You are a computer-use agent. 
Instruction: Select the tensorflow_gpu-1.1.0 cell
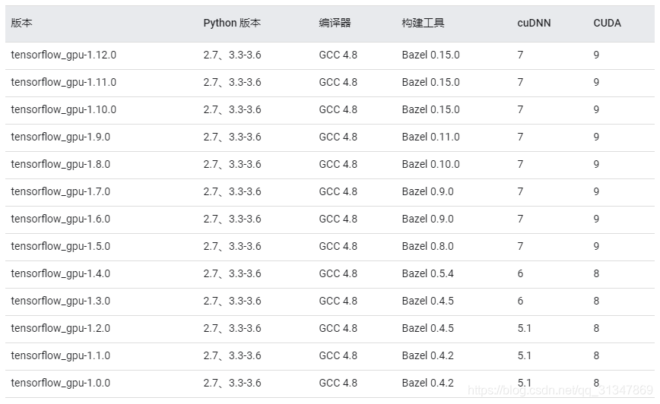[61, 355]
